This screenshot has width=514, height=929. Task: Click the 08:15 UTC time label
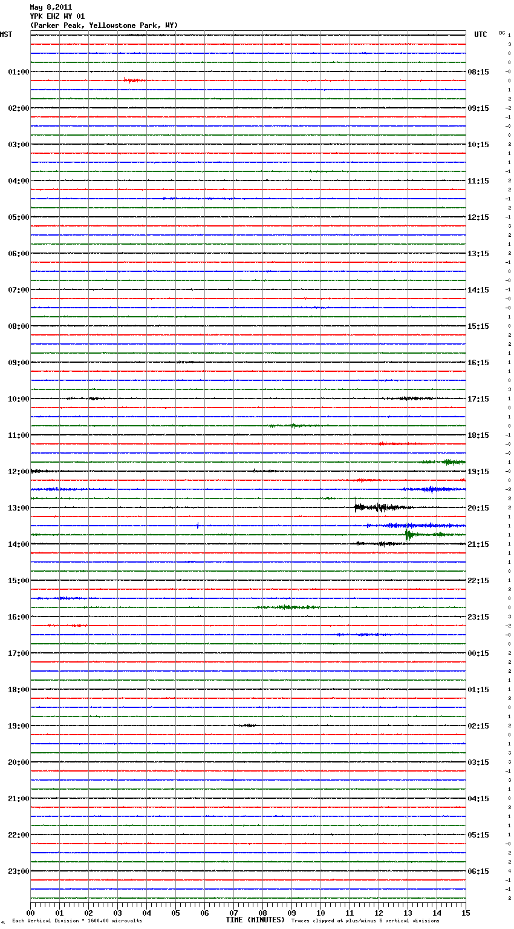(x=478, y=72)
